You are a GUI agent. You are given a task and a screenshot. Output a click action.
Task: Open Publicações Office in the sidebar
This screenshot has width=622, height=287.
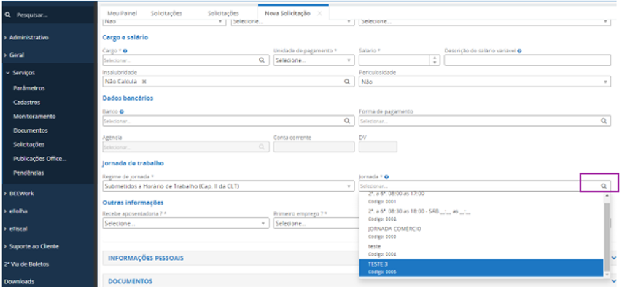(39, 159)
